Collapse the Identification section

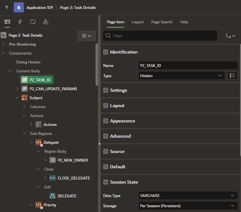(106, 52)
